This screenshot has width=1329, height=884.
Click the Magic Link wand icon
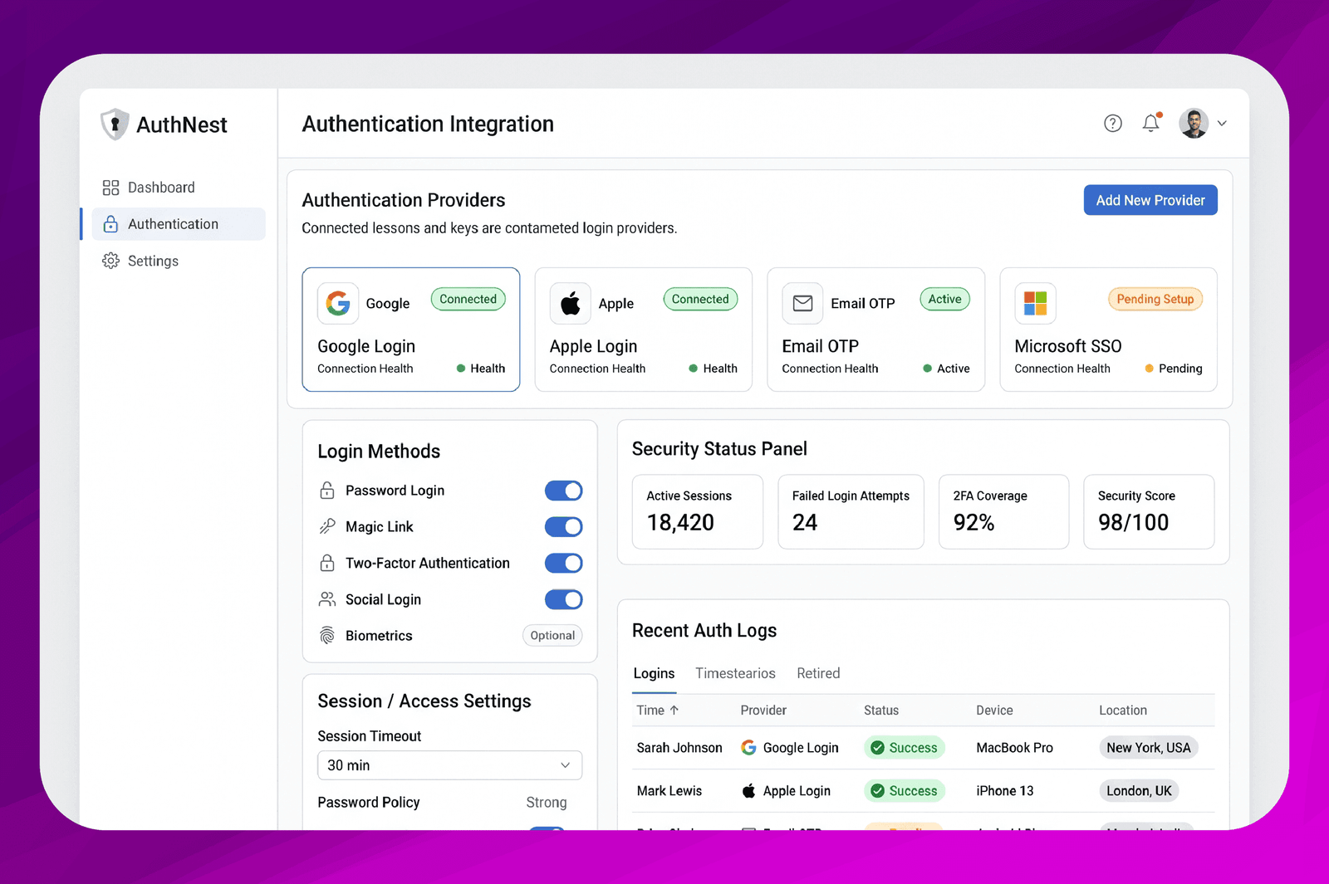[x=327, y=527]
